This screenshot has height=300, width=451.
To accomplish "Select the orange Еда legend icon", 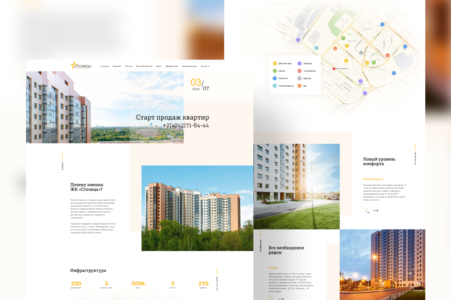I will coord(299,86).
